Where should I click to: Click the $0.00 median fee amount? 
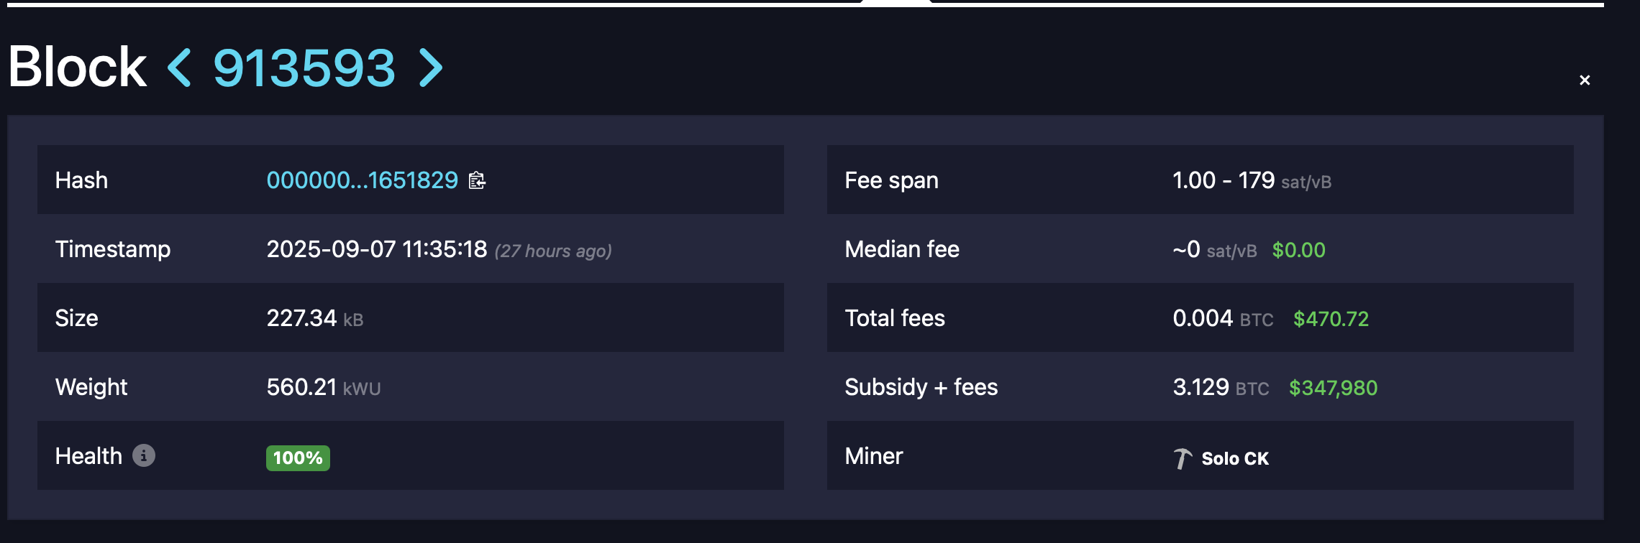pos(1298,250)
